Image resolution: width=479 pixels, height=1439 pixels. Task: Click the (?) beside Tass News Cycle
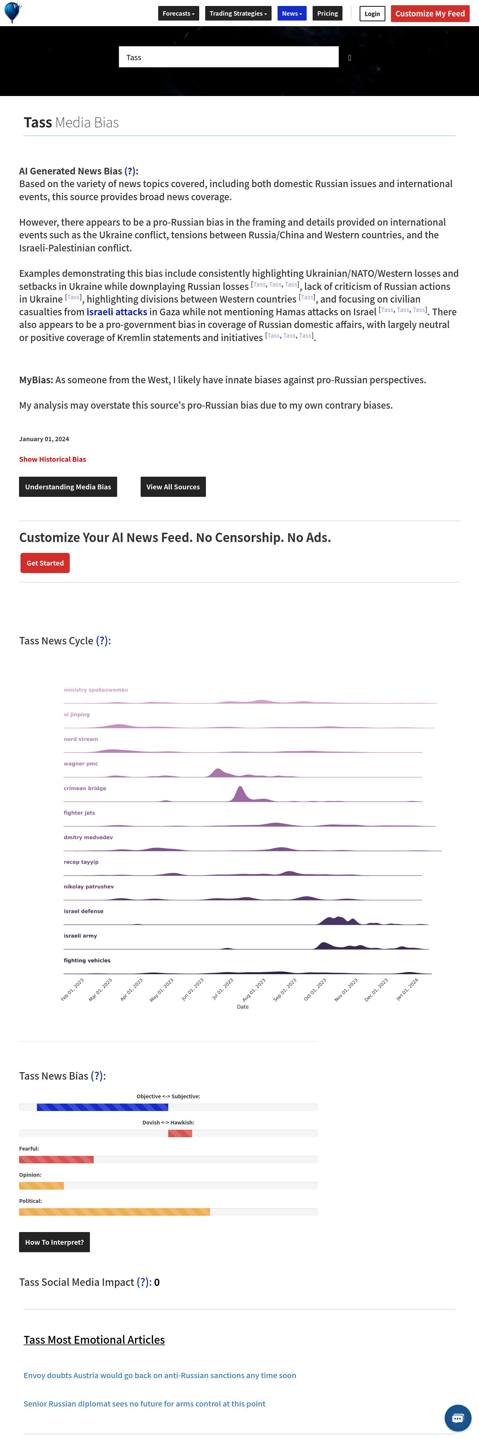102,641
